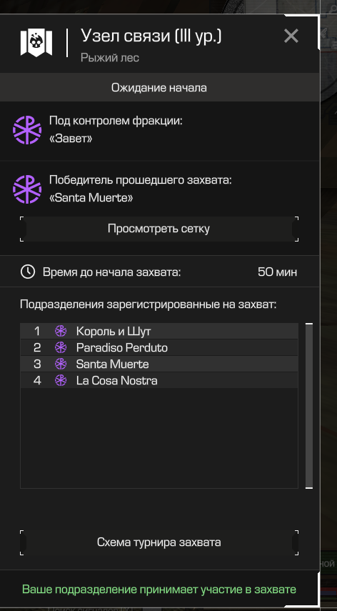Close the Узел связи panel
337x611 pixels.
click(291, 36)
